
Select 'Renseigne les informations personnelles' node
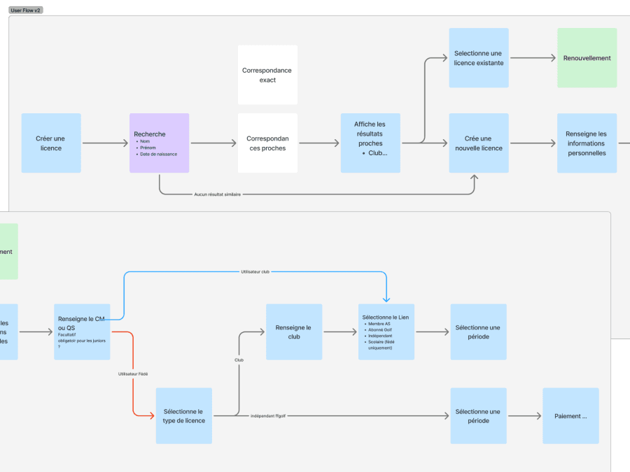coord(587,143)
